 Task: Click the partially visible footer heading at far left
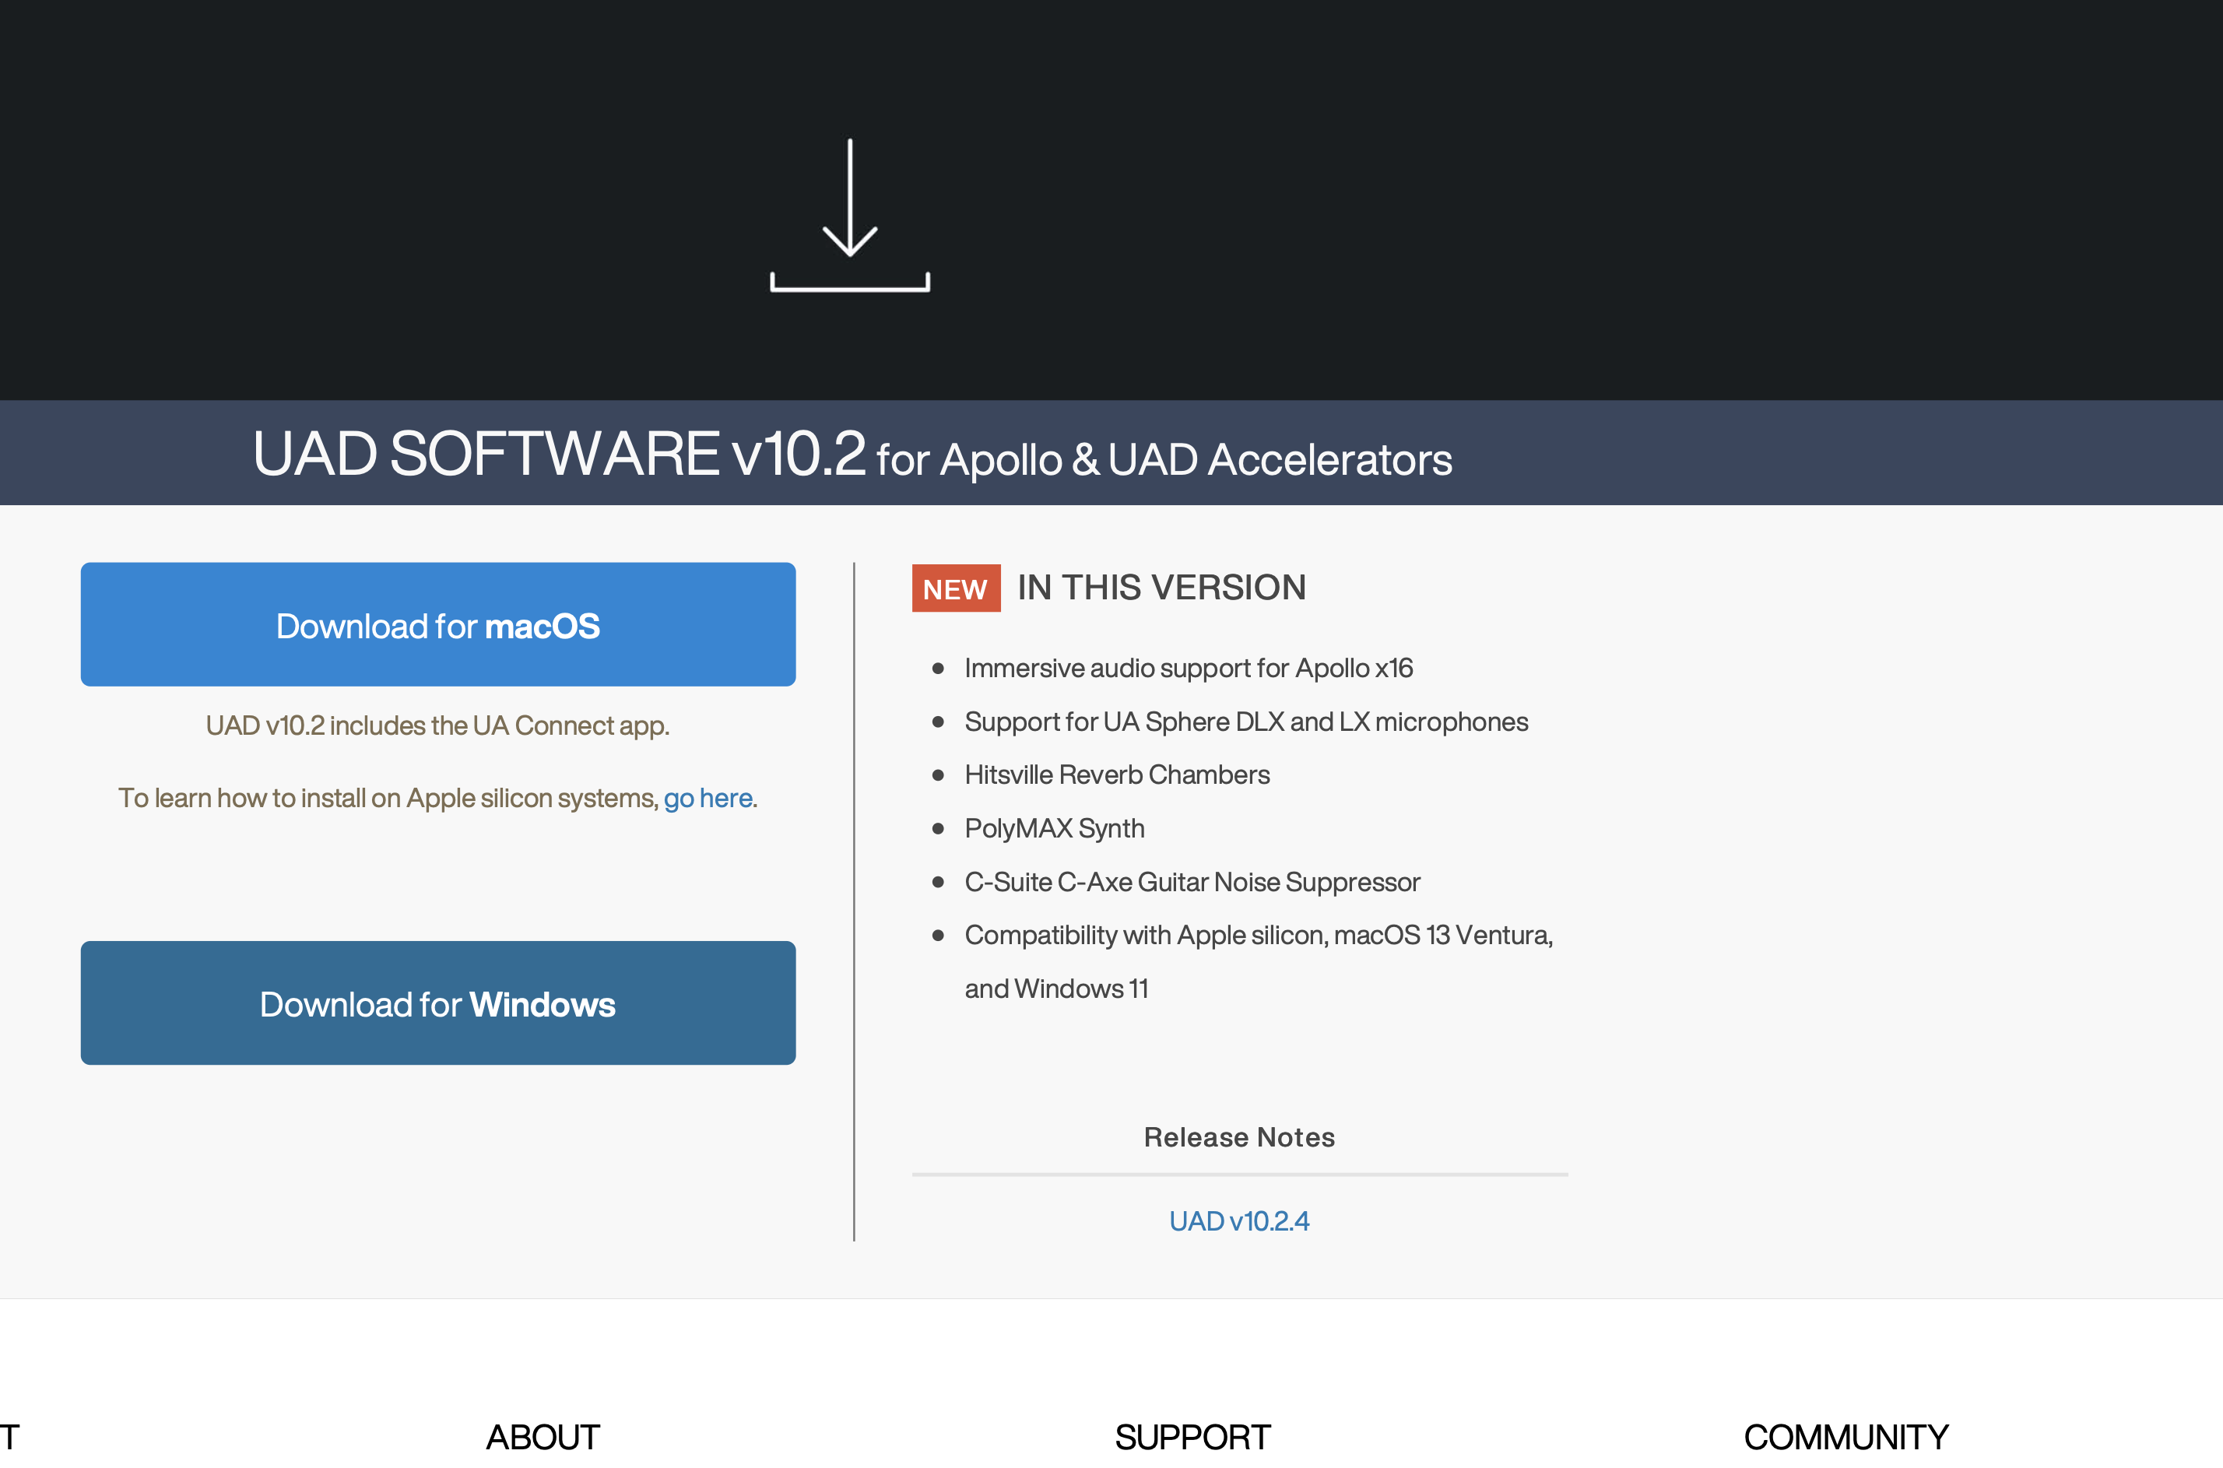tap(9, 1436)
